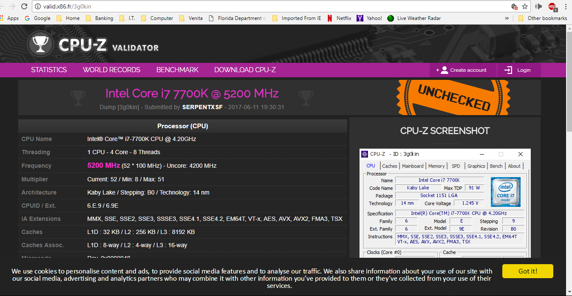Select the CPU tab in CPU-Z screenshot
The height and width of the screenshot is (296, 572).
click(371, 166)
